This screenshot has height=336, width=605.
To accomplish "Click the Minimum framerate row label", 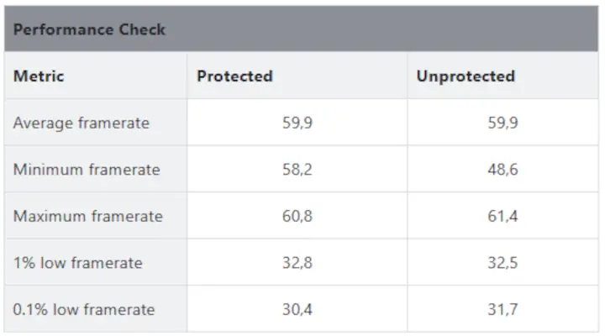I will click(87, 170).
